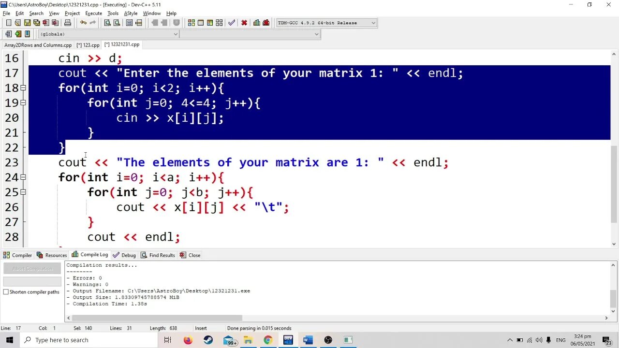Open the Execute menu
This screenshot has height=348, width=619.
[x=94, y=14]
